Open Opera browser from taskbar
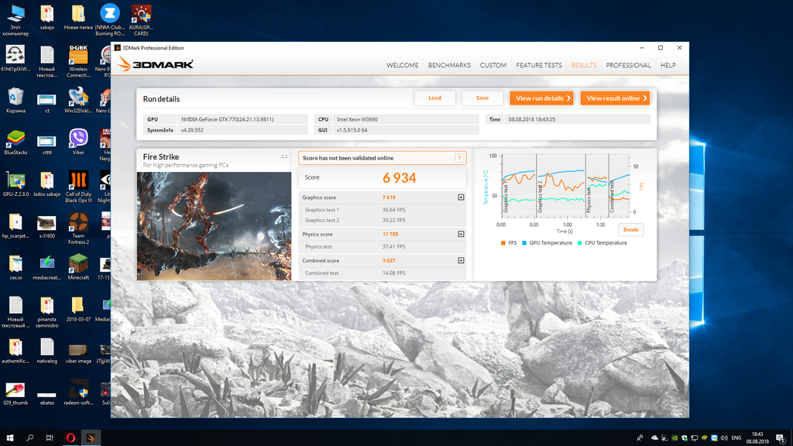This screenshot has width=793, height=446. click(70, 437)
